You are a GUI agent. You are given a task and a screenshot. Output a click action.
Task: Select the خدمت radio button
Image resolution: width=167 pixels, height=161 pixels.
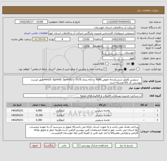(121, 64)
